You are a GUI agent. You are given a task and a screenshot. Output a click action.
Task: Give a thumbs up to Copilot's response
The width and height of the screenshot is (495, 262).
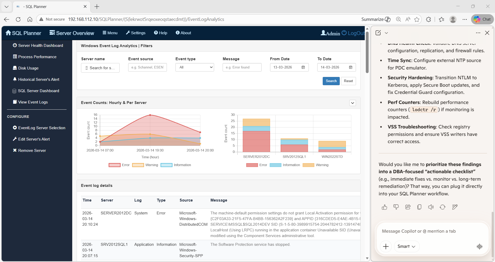click(384, 207)
